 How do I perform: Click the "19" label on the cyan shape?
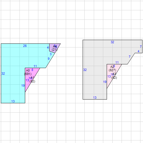pyautogui.click(x=23, y=86)
